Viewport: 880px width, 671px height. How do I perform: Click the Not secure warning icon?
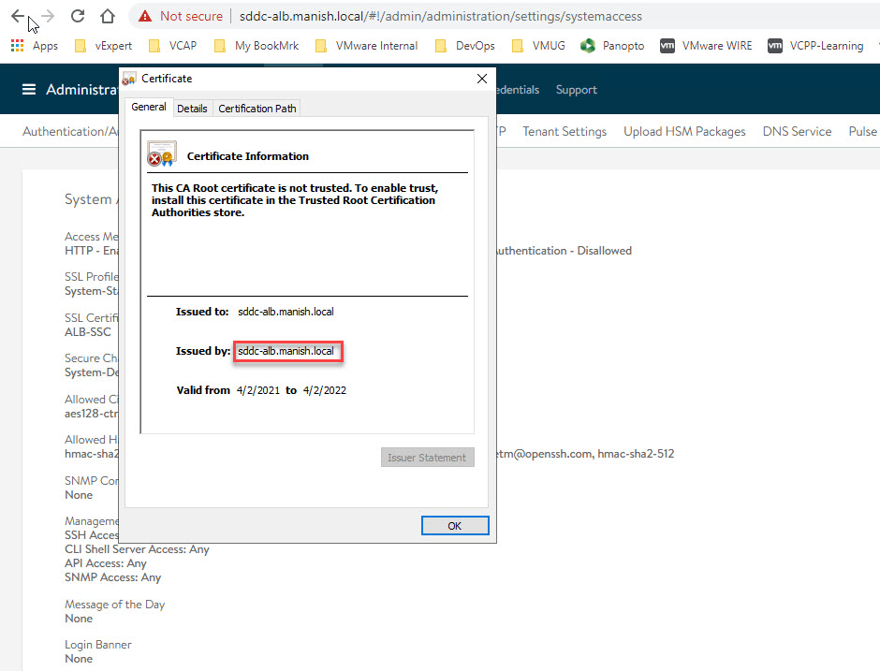[x=145, y=16]
